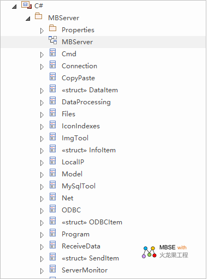Select the IconIndexes class entry
The width and height of the screenshot is (208, 279).
click(x=81, y=126)
